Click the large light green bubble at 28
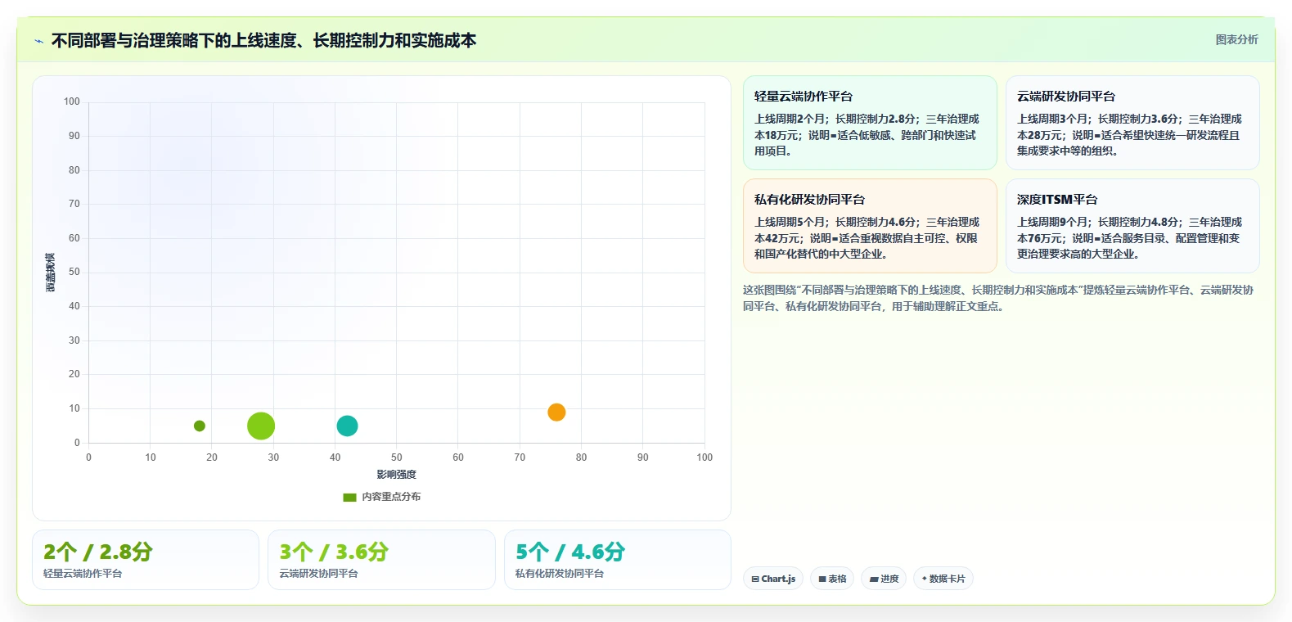The height and width of the screenshot is (622, 1292). tap(261, 426)
